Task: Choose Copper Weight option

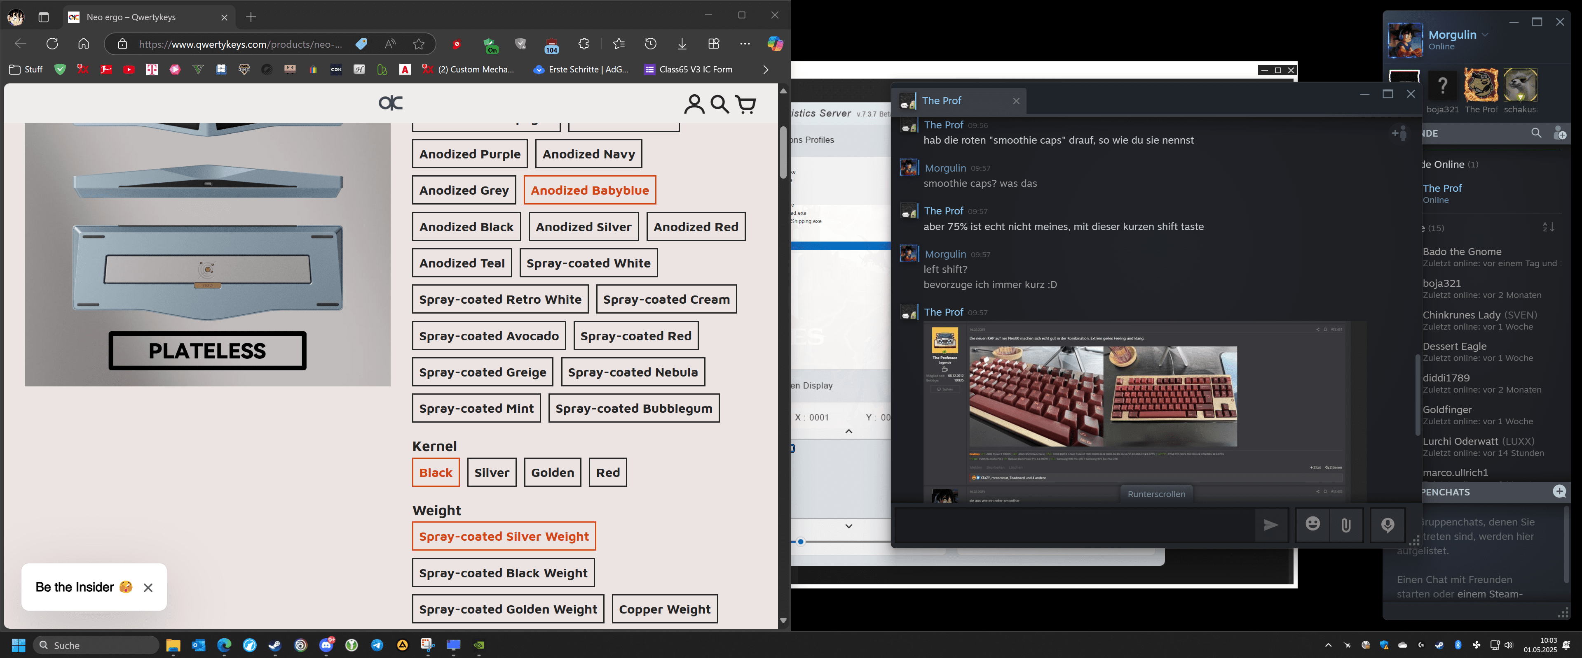Action: click(664, 609)
